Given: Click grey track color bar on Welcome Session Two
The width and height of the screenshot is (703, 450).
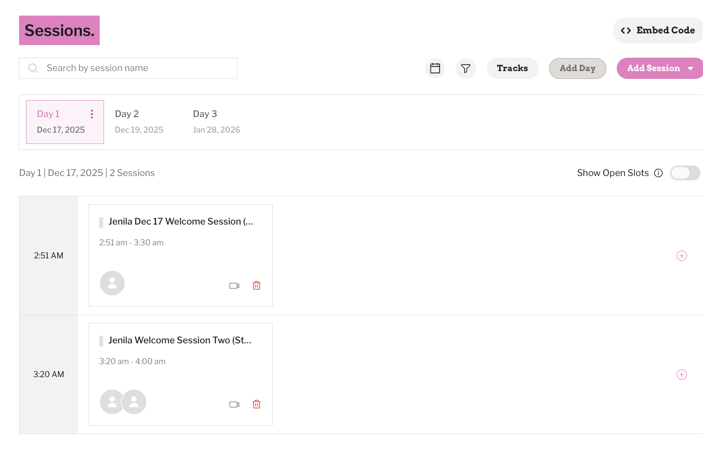Looking at the screenshot, I should 101,341.
